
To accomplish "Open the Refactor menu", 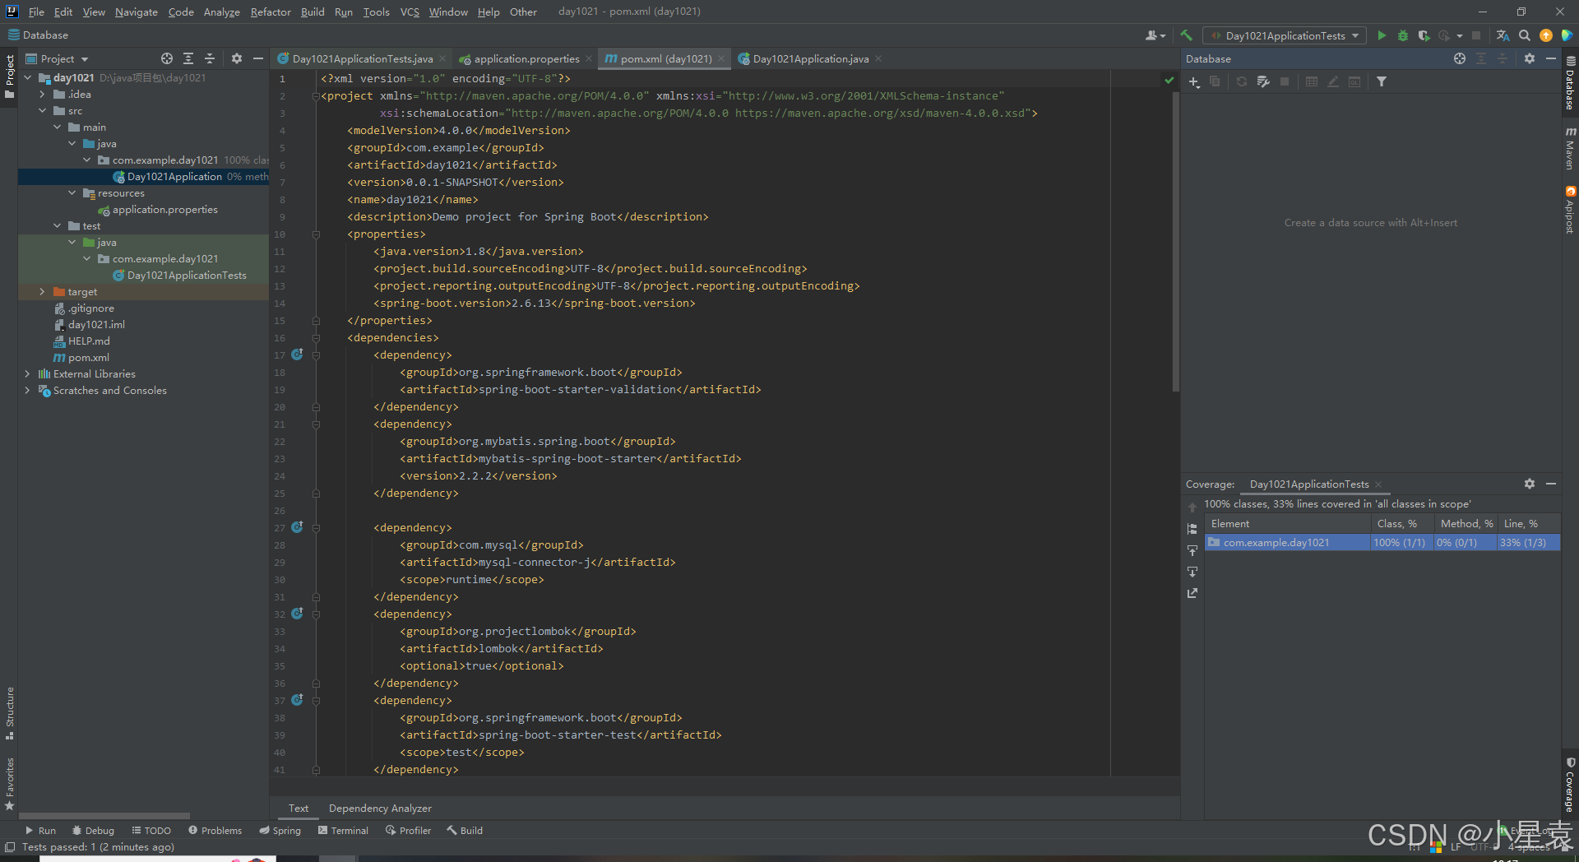I will click(271, 12).
